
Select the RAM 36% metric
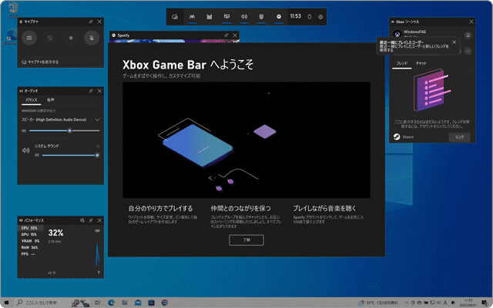pyautogui.click(x=31, y=248)
